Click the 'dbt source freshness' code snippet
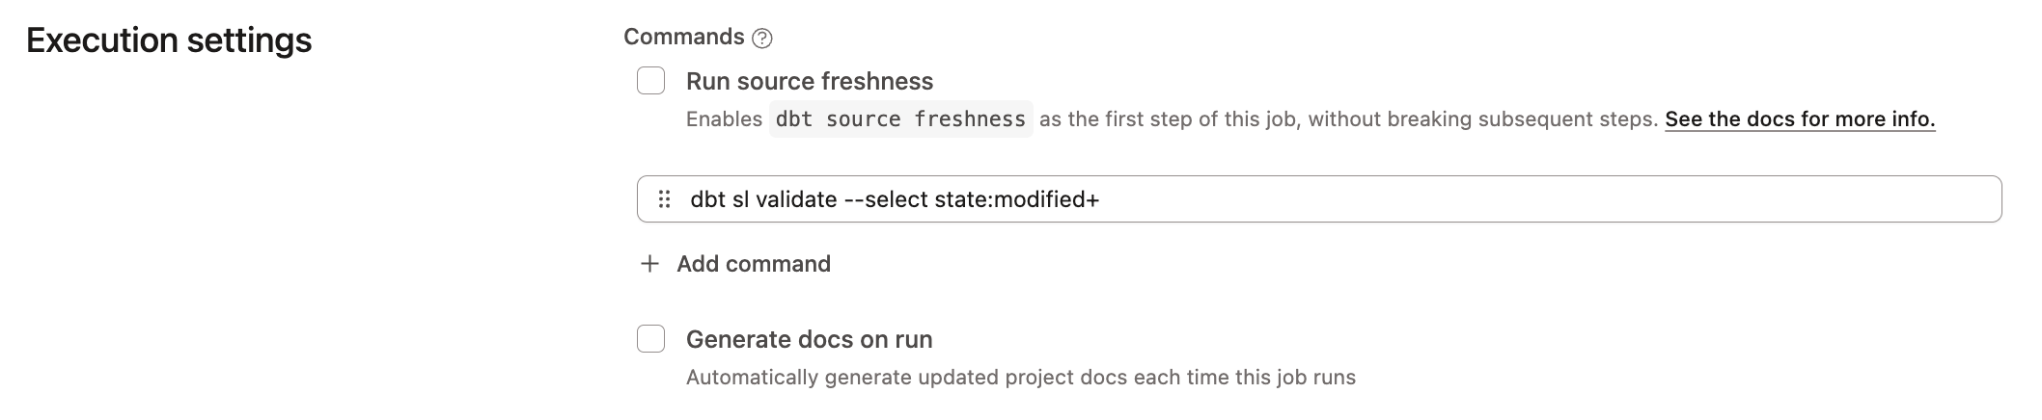Image resolution: width=2042 pixels, height=420 pixels. (x=899, y=119)
